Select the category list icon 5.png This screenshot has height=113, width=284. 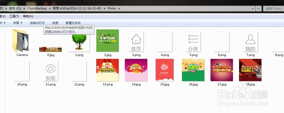click(193, 42)
